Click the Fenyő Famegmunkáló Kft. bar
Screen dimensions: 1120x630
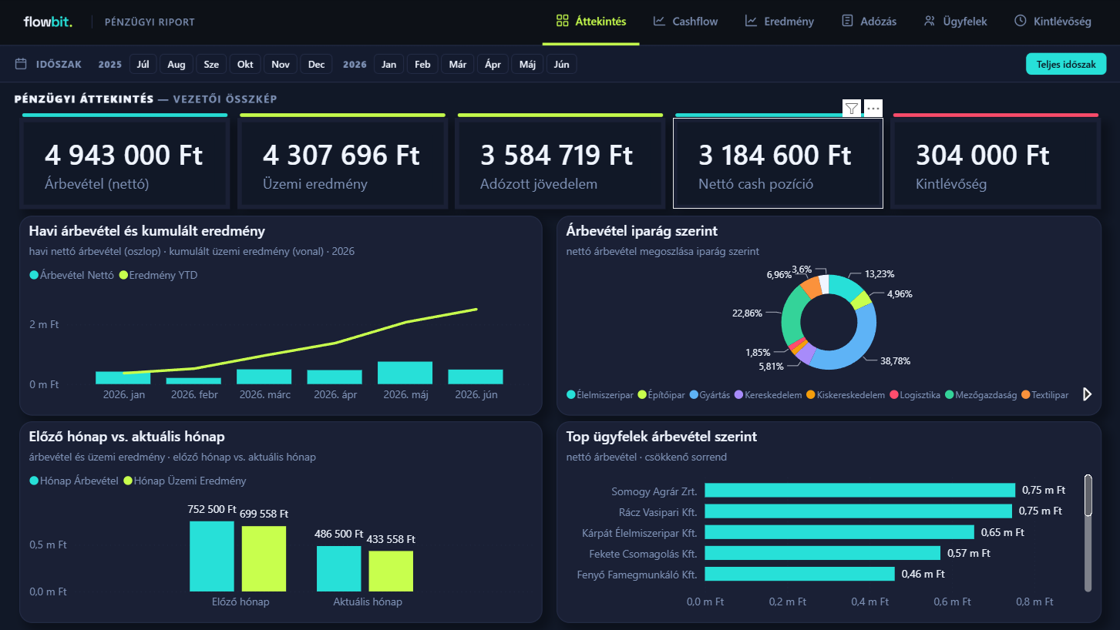pos(800,574)
